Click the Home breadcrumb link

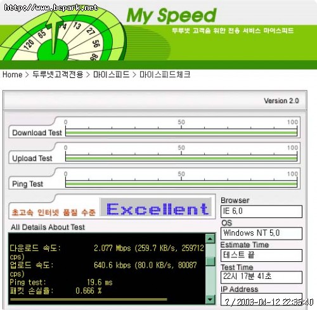[x=13, y=75]
